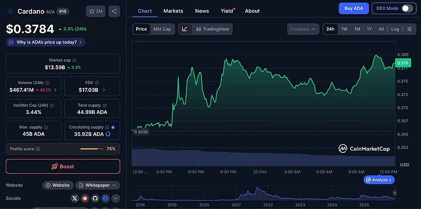This screenshot has height=209, width=421.
Task: Click the Buy ADA button
Action: [x=354, y=8]
